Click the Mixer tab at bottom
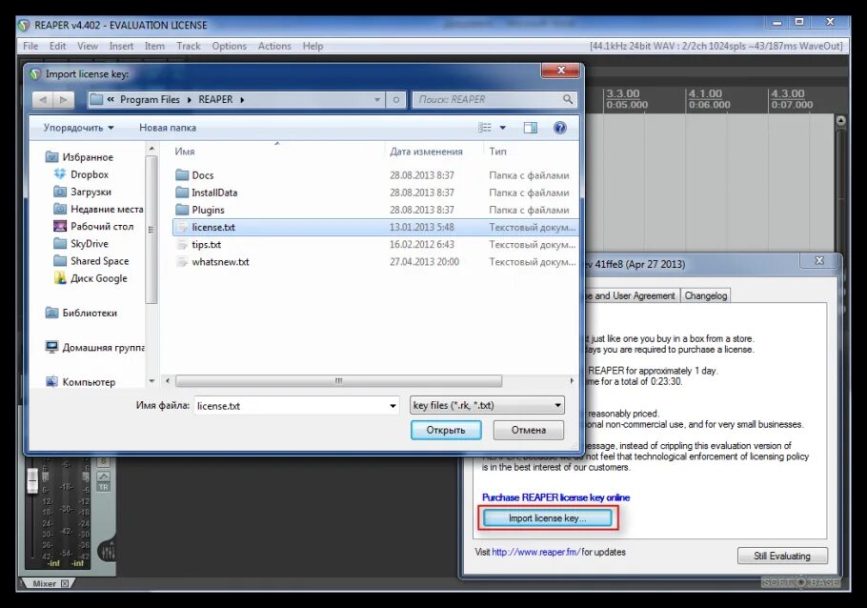This screenshot has width=867, height=608. pos(45,583)
